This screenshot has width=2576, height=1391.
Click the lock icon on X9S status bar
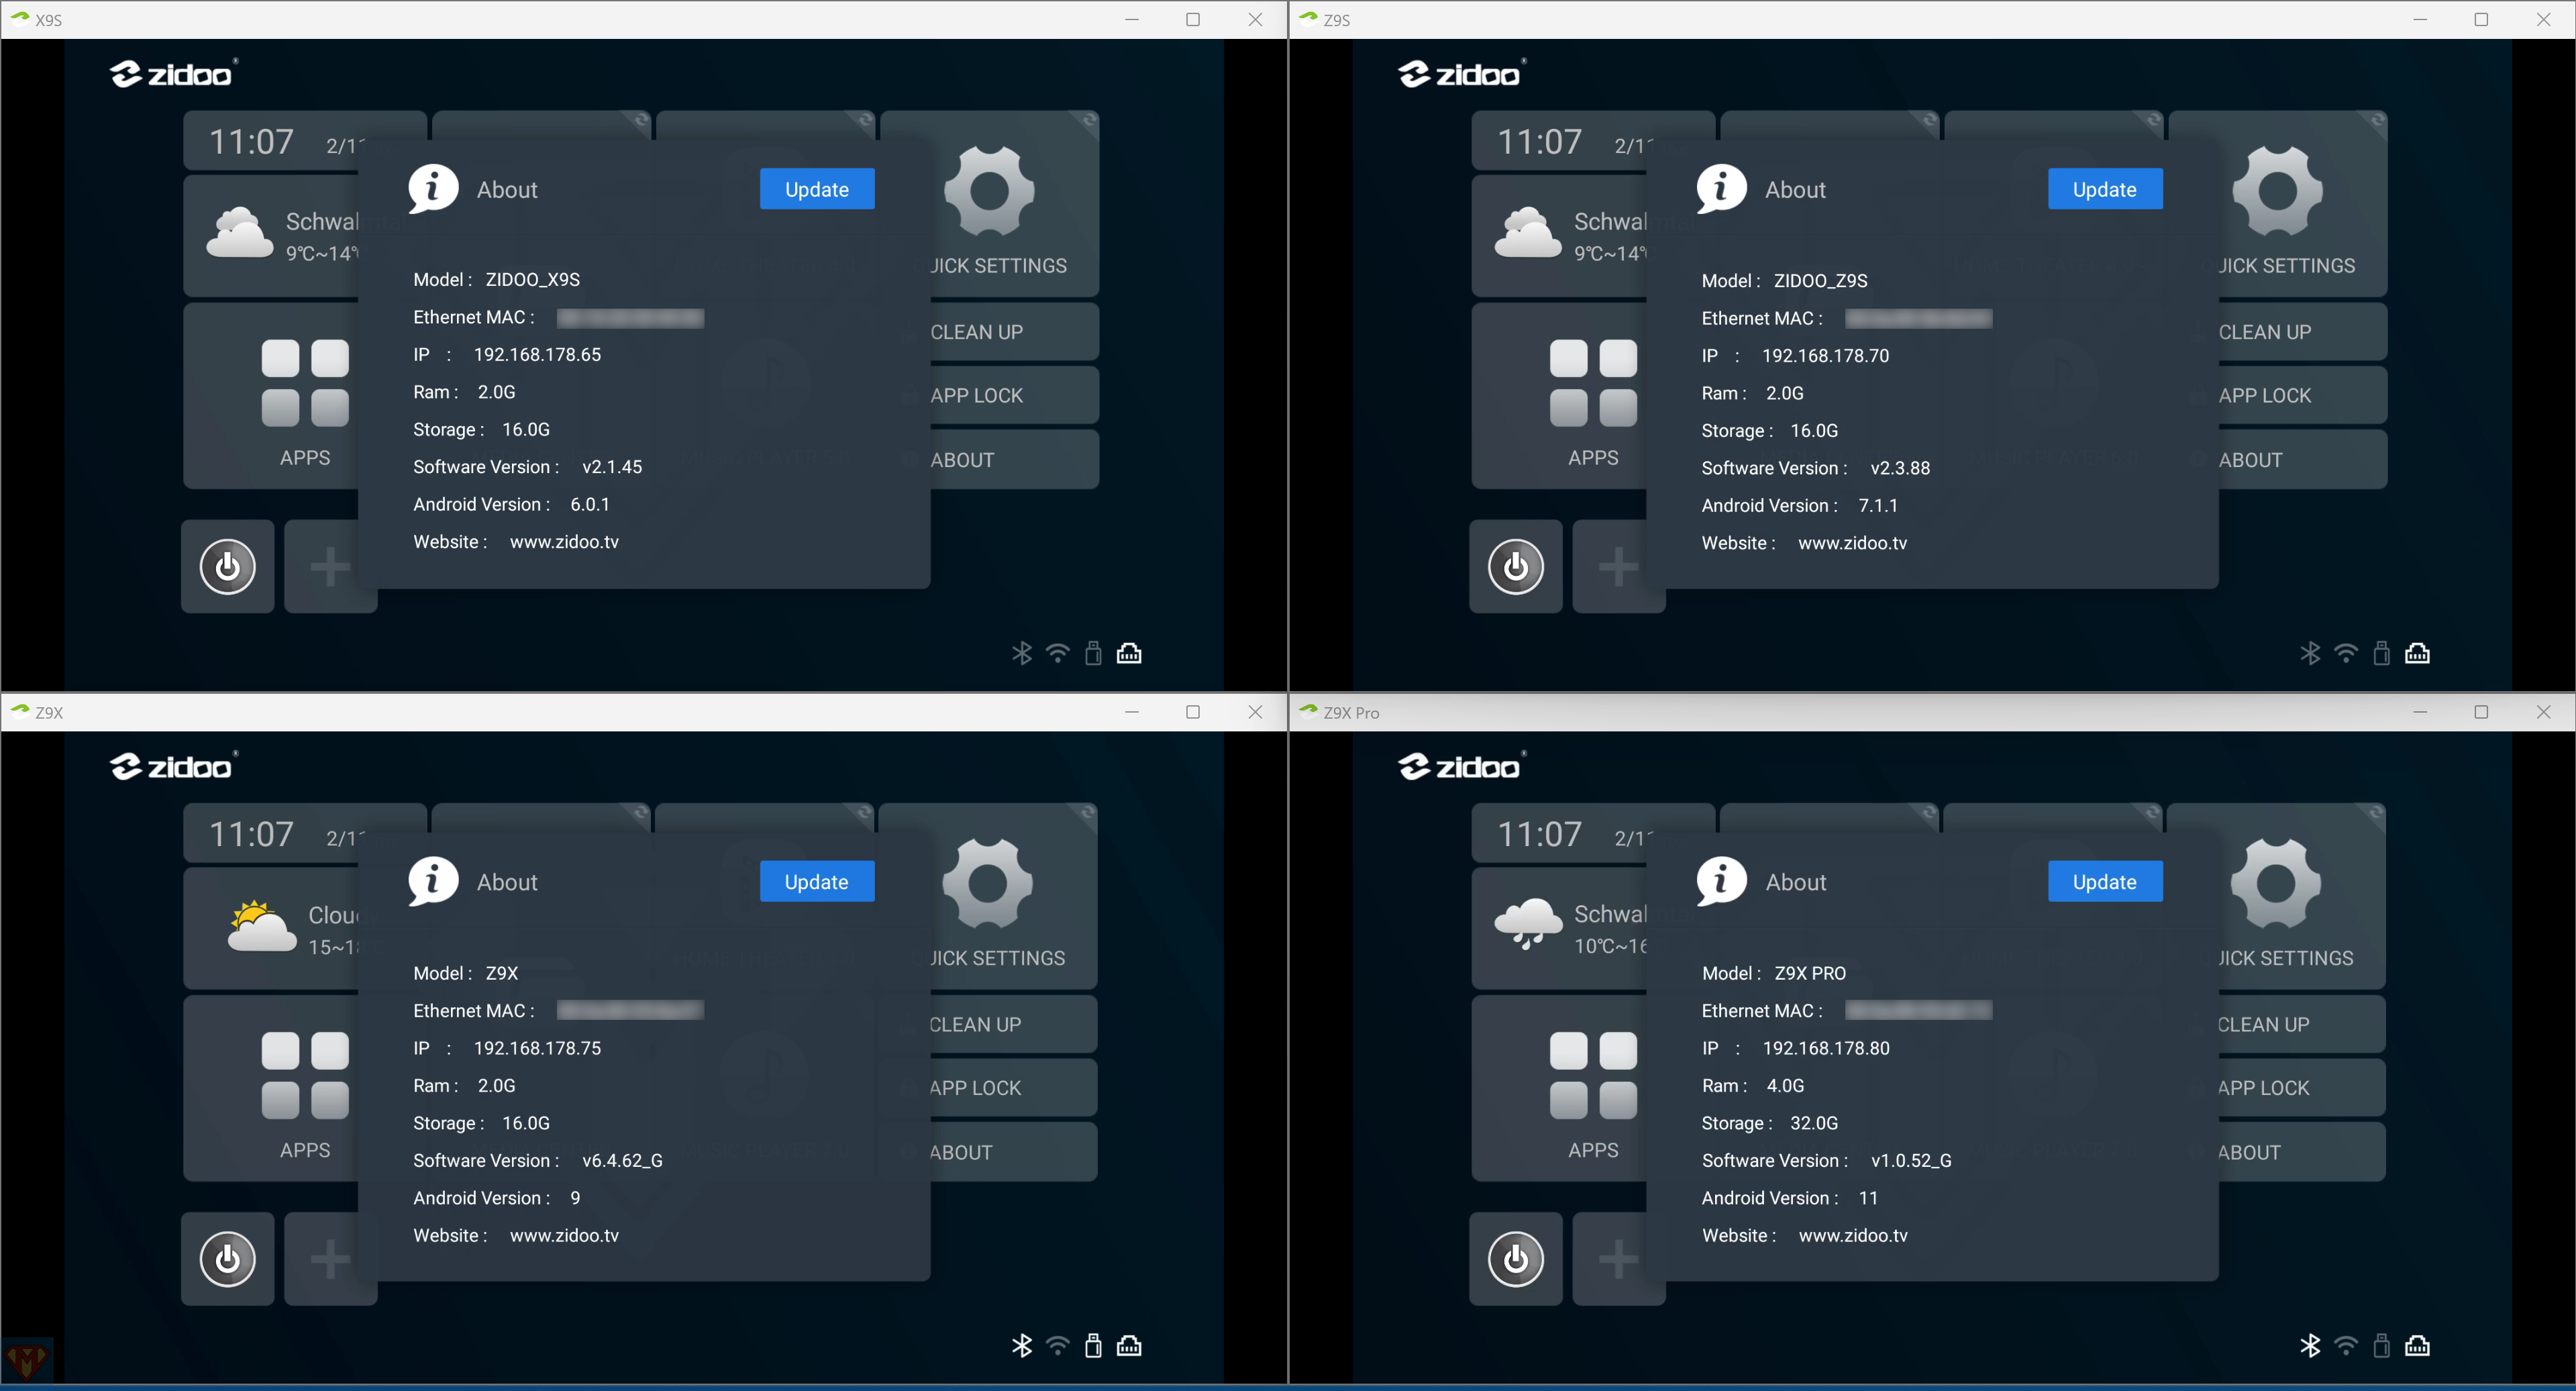pos(1093,654)
